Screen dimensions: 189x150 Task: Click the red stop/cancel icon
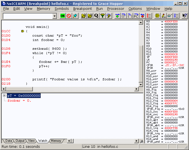(x=69, y=16)
